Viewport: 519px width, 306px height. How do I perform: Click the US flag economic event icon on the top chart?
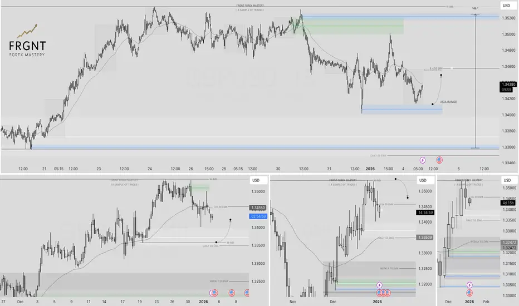point(439,160)
